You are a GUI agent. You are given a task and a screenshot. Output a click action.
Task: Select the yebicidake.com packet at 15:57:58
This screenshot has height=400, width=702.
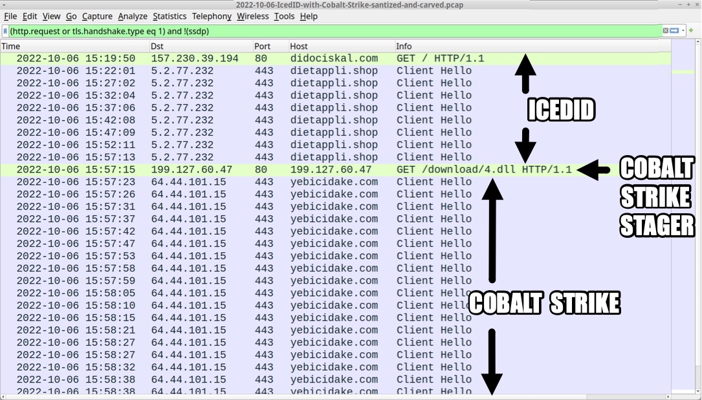335,269
